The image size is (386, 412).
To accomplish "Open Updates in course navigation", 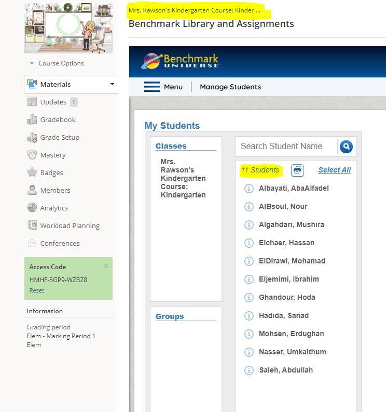I will pos(53,102).
